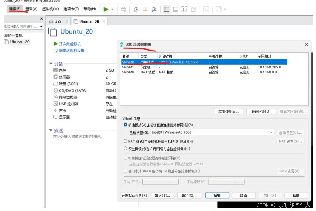Click the 处理器 processor device icon
The image size is (316, 211).
[56, 77]
